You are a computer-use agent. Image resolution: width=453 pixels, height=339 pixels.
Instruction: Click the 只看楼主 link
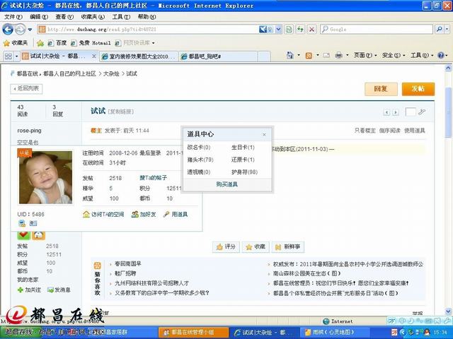pos(365,131)
